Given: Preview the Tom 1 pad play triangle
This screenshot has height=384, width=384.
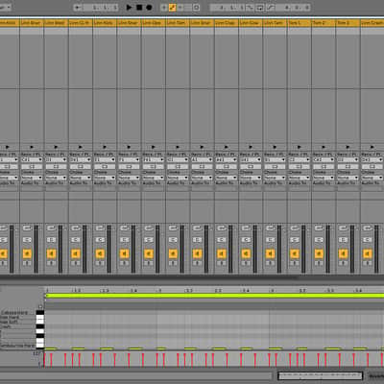Looking at the screenshot, I should point(300,147).
